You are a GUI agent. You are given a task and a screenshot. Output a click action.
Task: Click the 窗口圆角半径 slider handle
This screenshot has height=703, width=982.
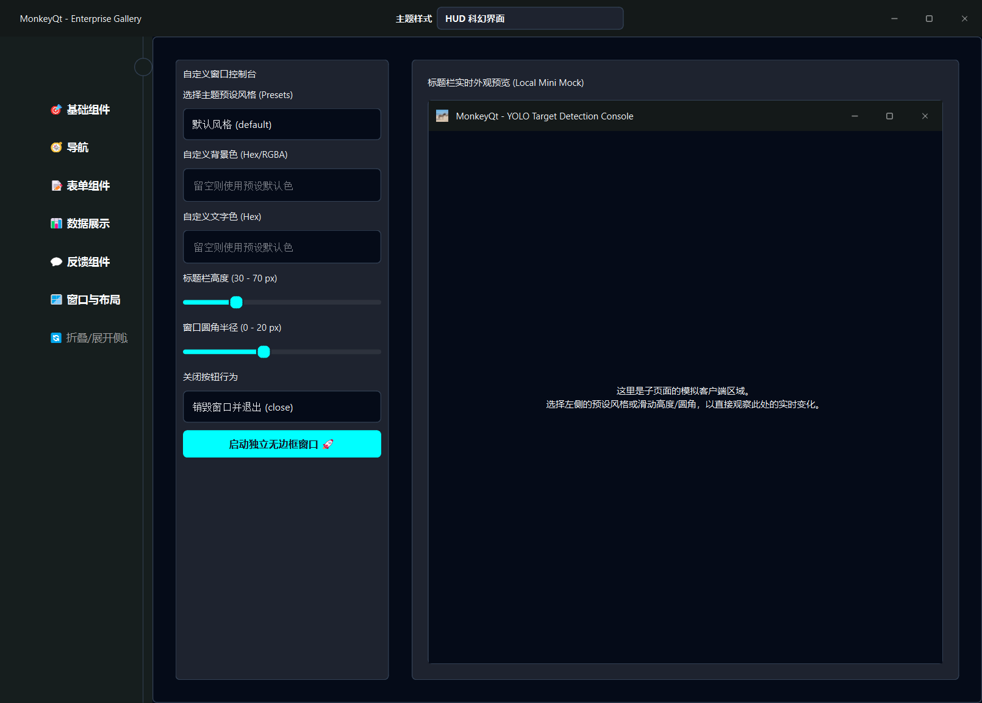click(x=263, y=351)
